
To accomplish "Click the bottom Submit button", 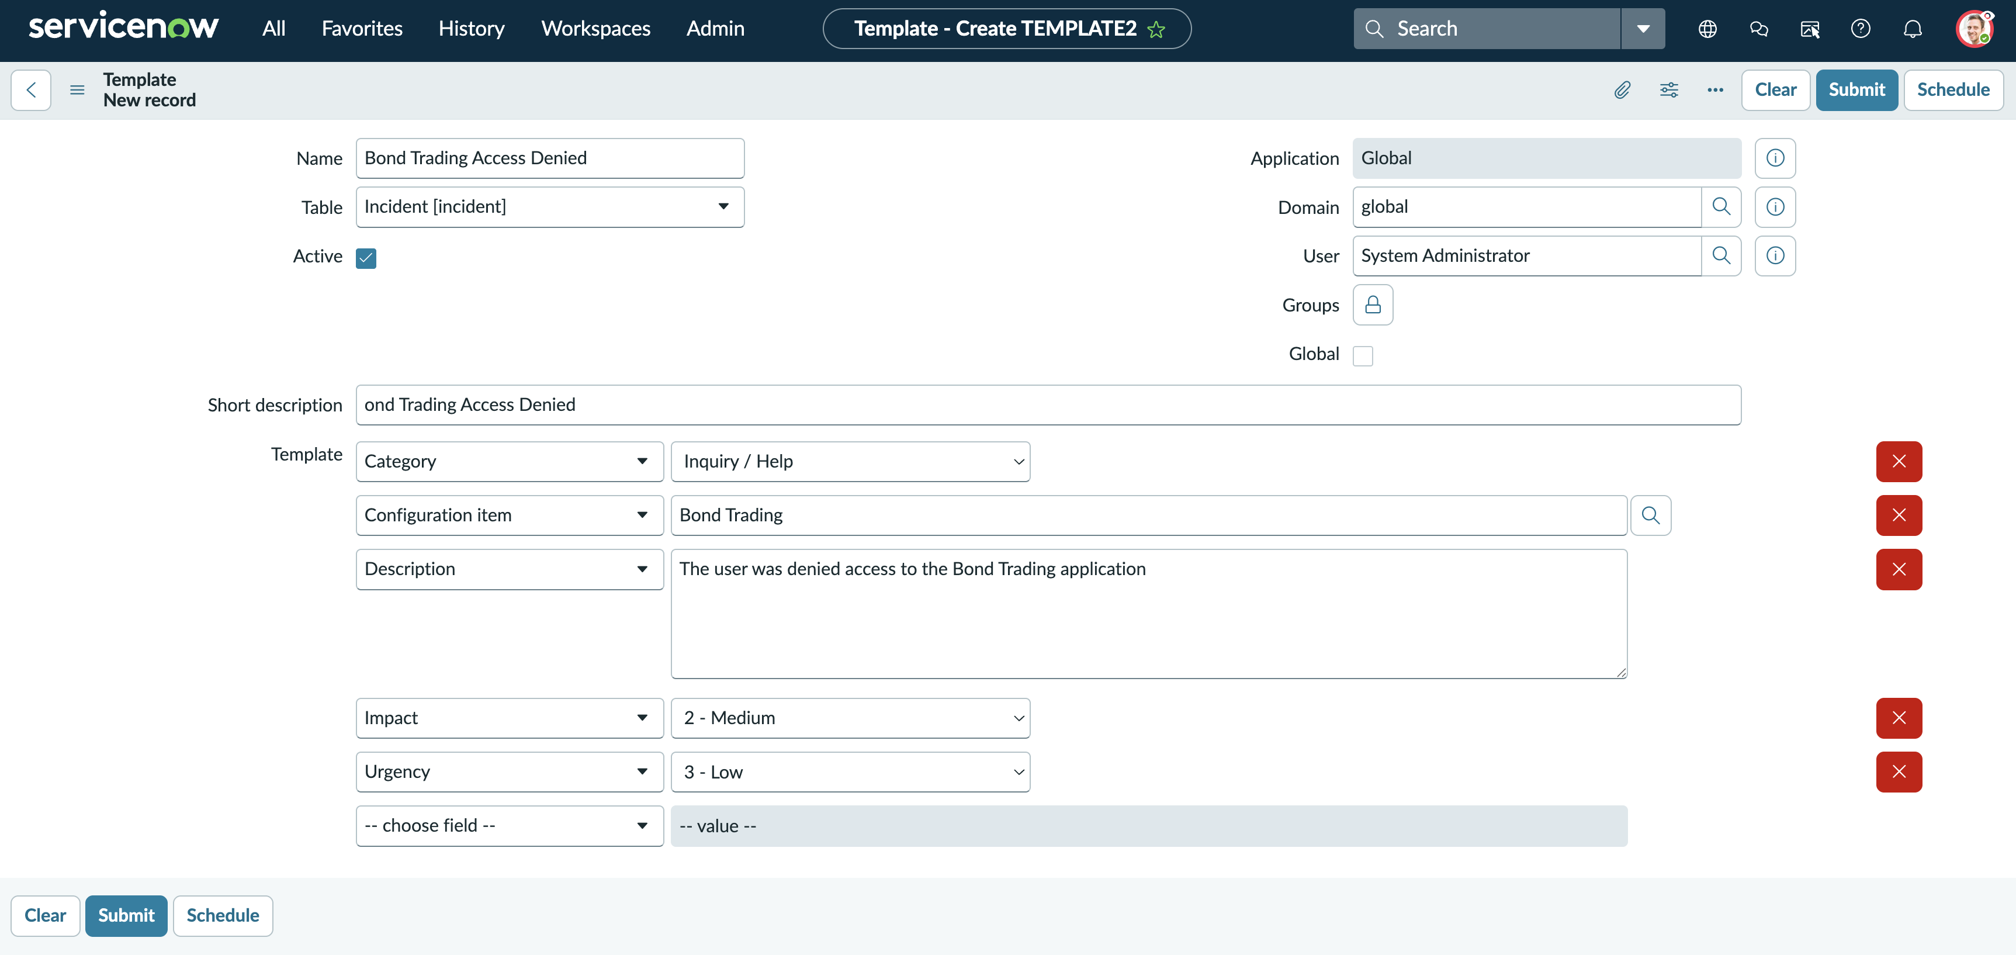I will [126, 916].
